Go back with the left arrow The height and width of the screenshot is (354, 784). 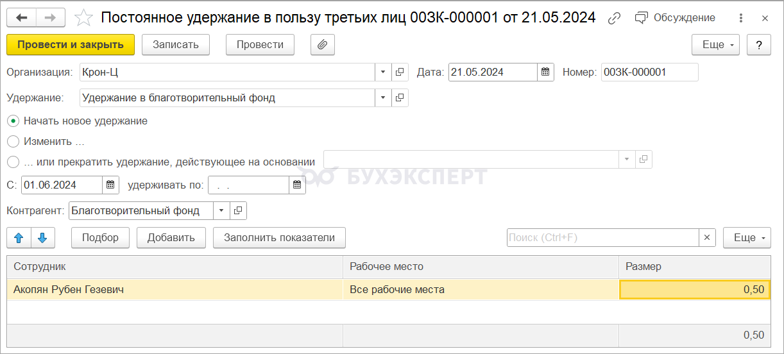(x=22, y=17)
